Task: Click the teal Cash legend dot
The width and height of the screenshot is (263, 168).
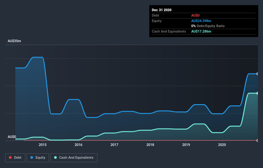Action: click(55, 157)
